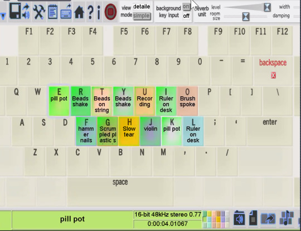Viewport: 301px width, 231px height.
Task: Click the unassigned Z key
Action: 35,161
